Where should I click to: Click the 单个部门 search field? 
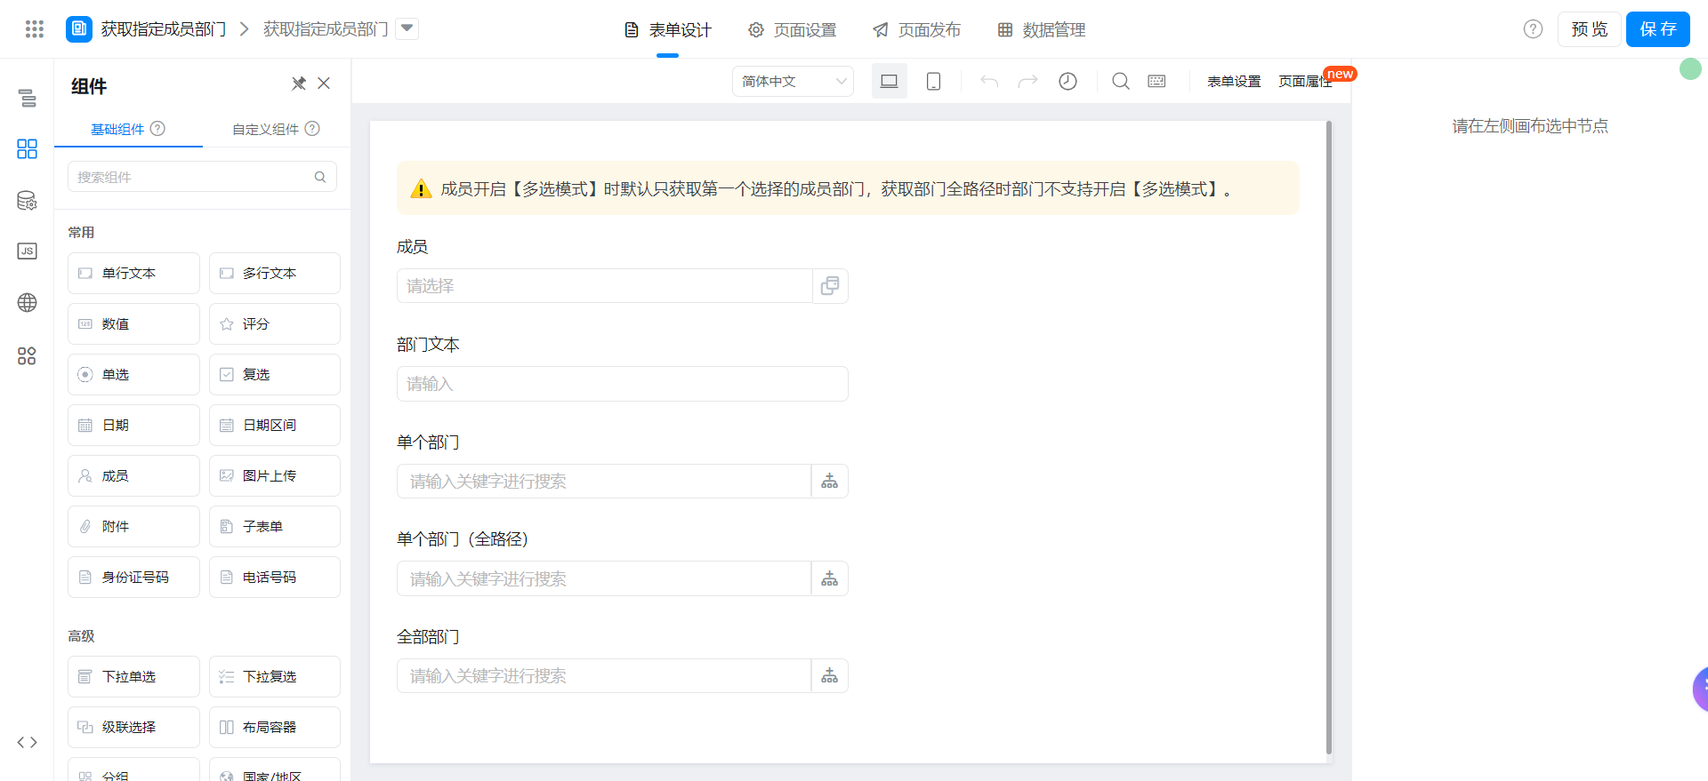tap(604, 481)
